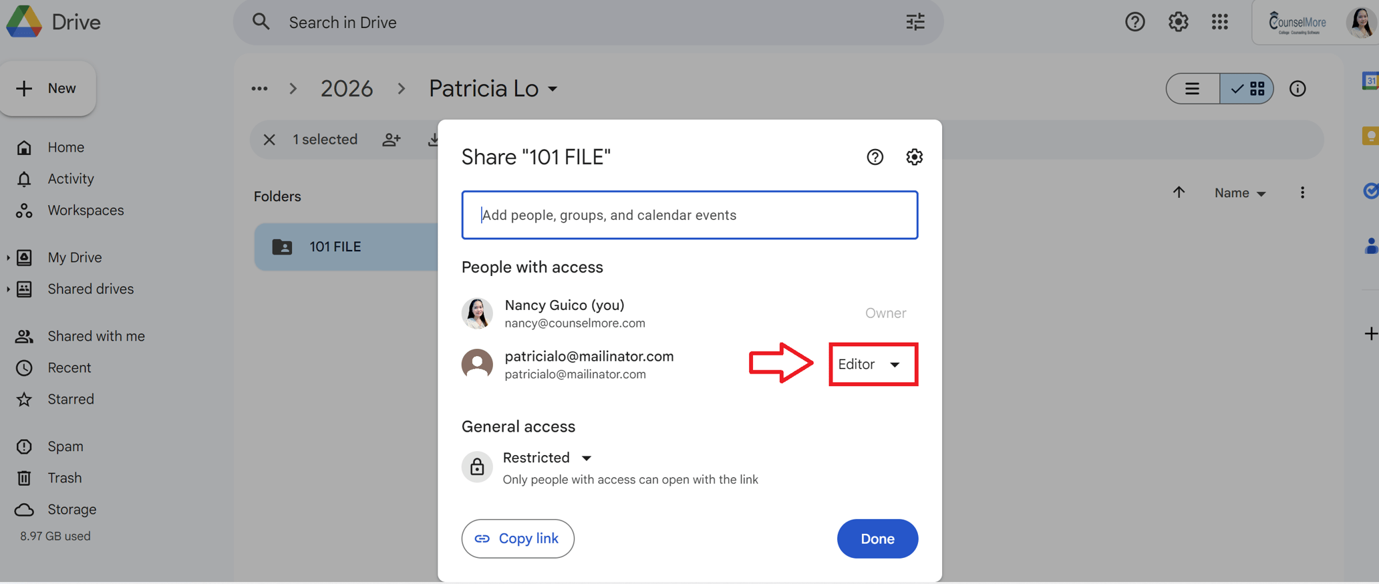Open the search options filter icon
Screen dimensions: 1379x584
tap(915, 22)
